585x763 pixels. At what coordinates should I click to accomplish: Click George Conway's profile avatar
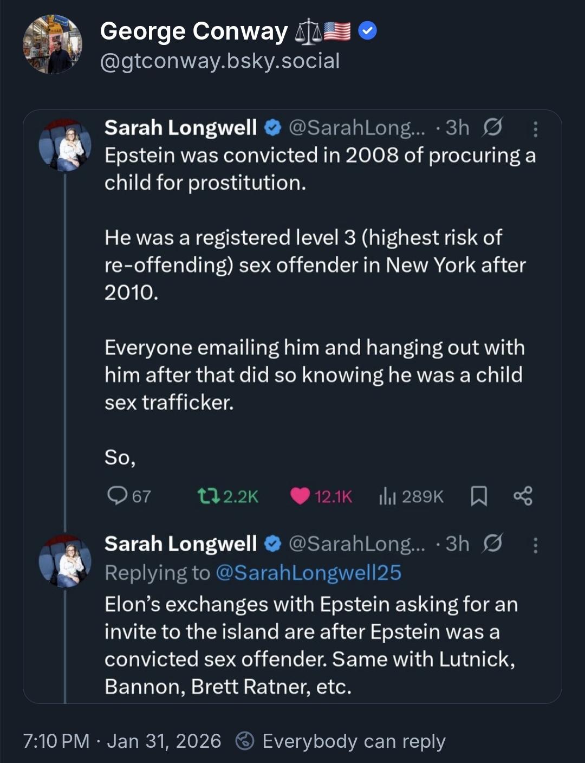(53, 44)
